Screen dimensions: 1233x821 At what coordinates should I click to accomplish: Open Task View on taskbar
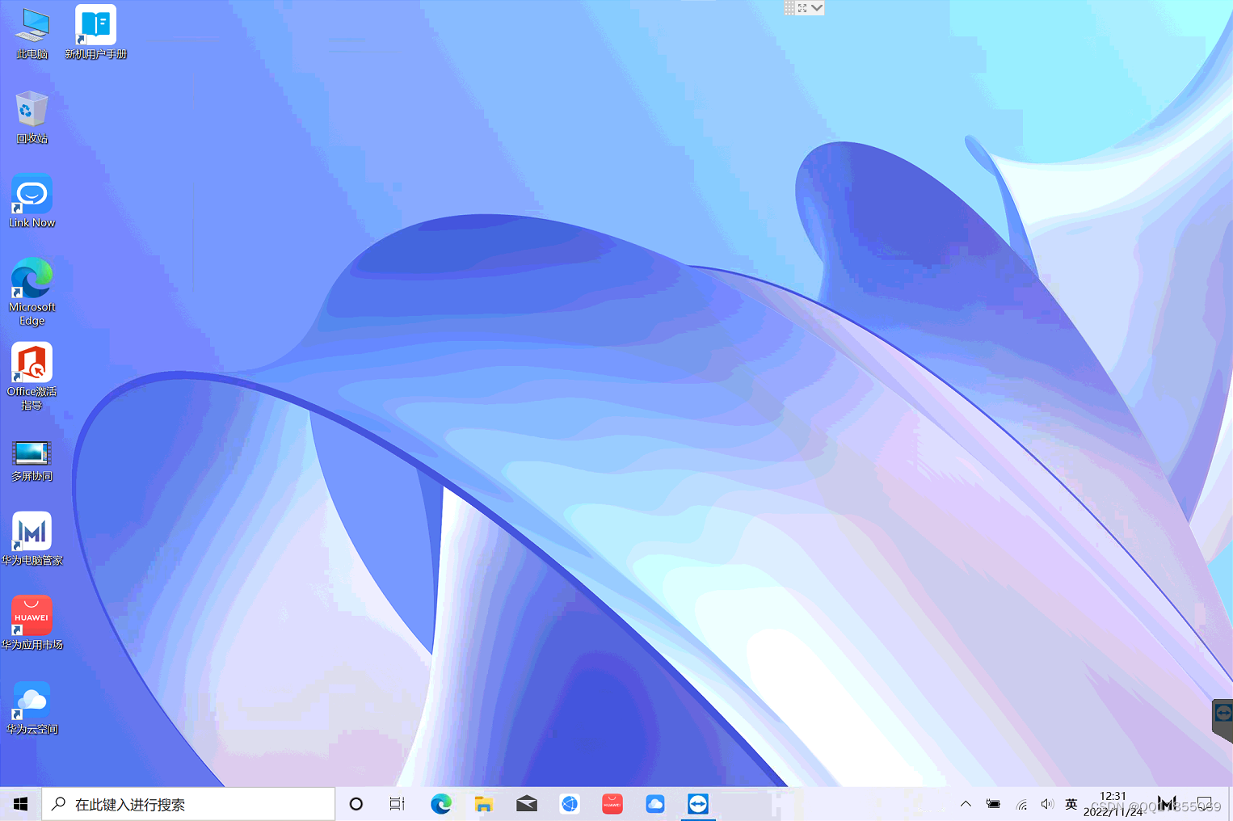click(397, 804)
